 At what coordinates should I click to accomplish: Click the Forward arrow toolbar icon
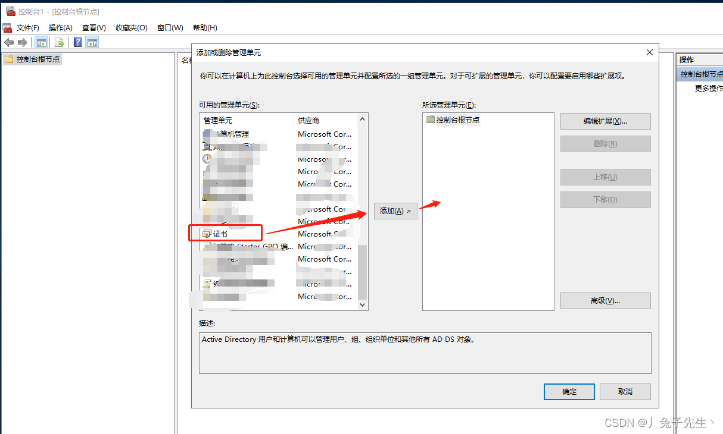(x=23, y=42)
